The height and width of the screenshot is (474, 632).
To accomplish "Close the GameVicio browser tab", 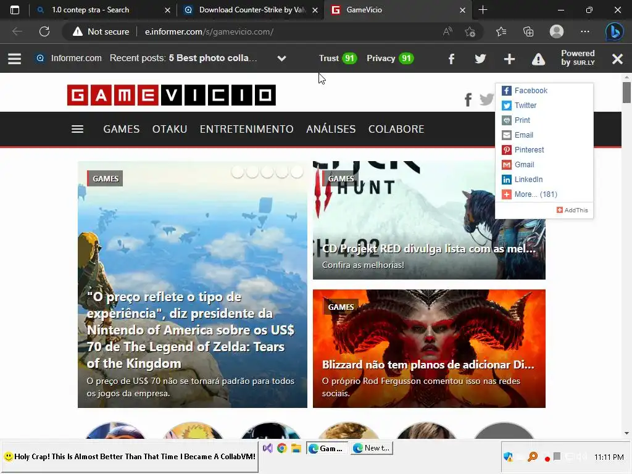I will [463, 10].
